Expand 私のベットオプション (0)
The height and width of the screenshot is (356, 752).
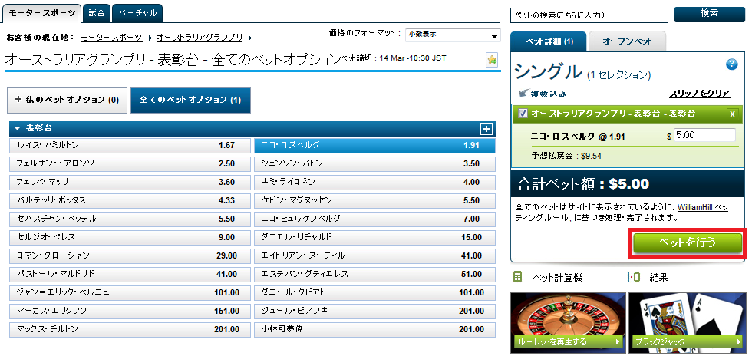[x=66, y=100]
